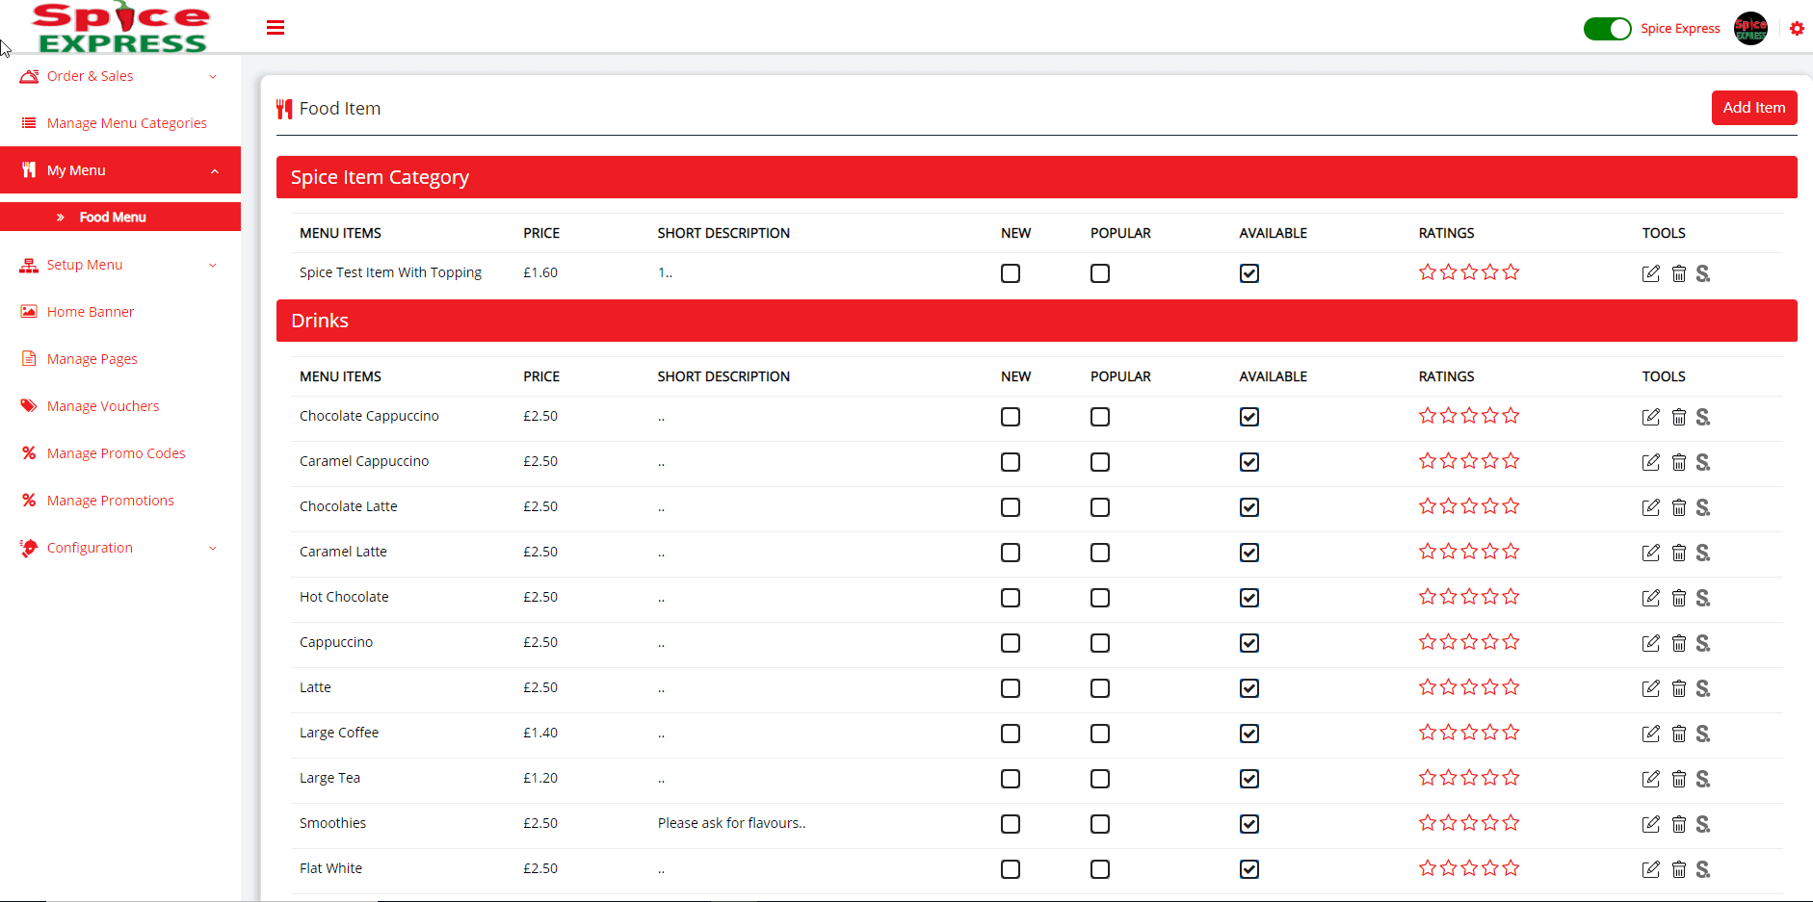
Task: Click edit icon for Spice Test Item
Action: coord(1650,273)
